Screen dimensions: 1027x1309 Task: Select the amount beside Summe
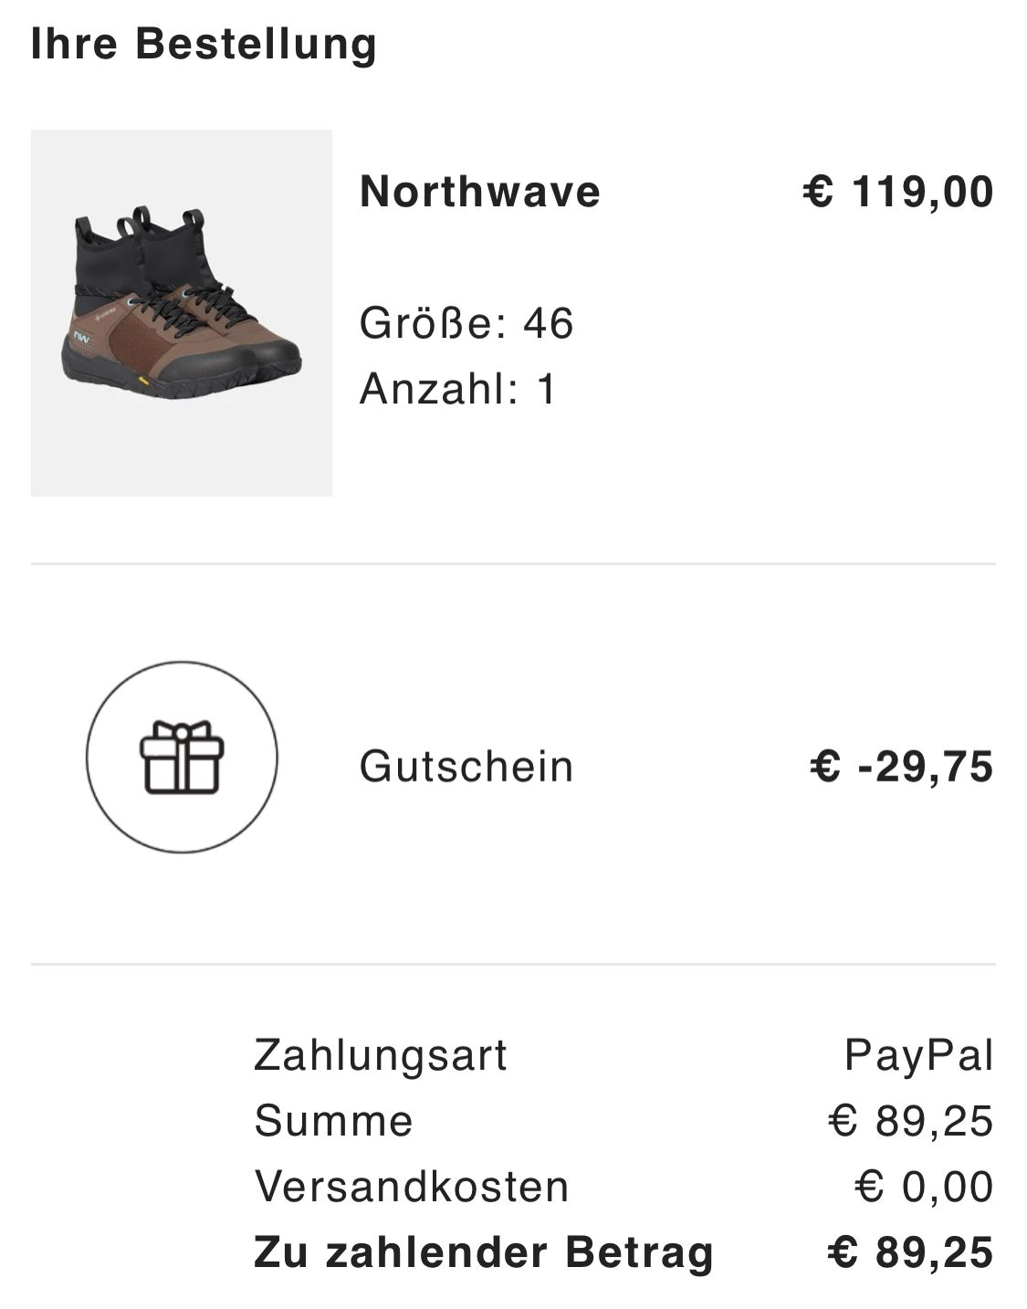click(910, 1121)
